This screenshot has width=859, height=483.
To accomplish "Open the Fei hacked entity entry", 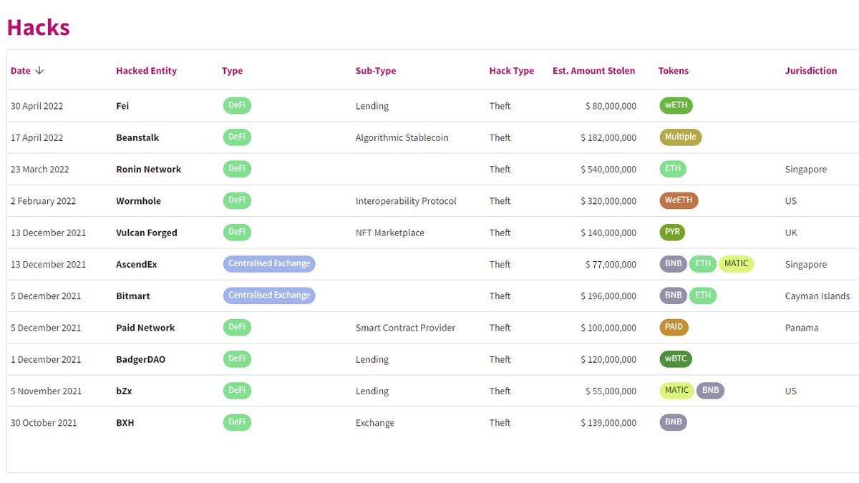I will 122,106.
